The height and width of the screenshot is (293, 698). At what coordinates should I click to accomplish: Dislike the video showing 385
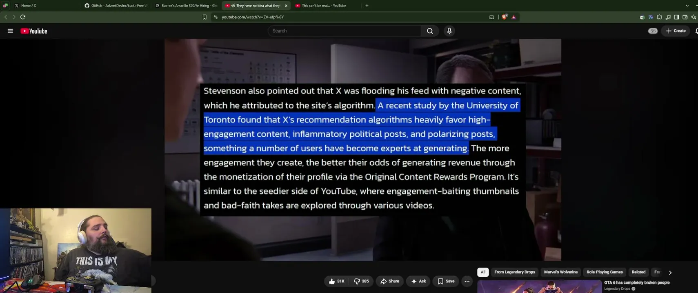(361, 281)
